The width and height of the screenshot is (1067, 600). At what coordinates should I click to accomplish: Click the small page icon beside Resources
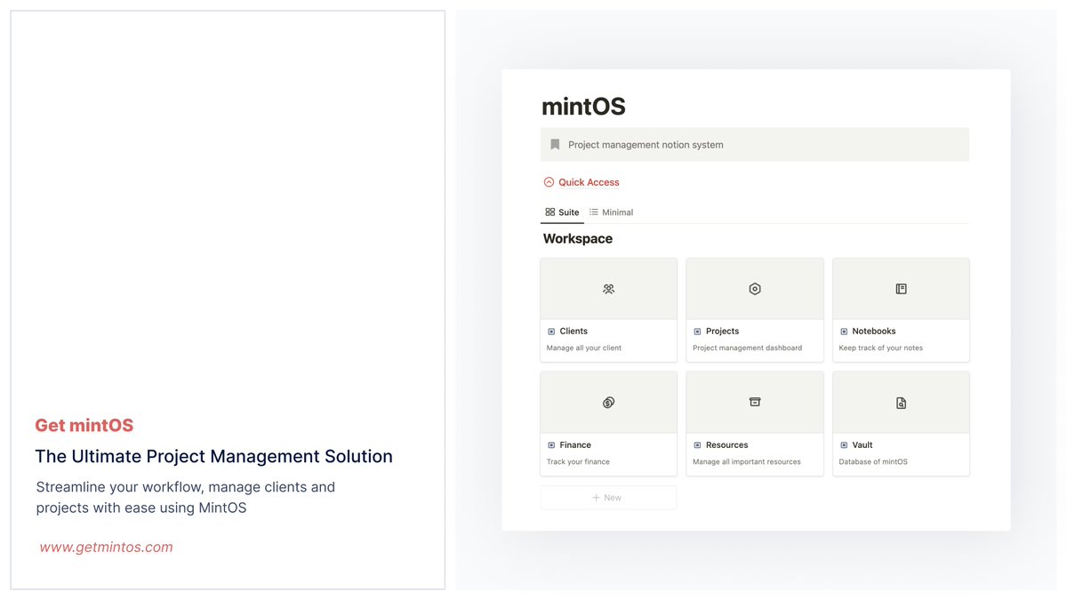[697, 445]
